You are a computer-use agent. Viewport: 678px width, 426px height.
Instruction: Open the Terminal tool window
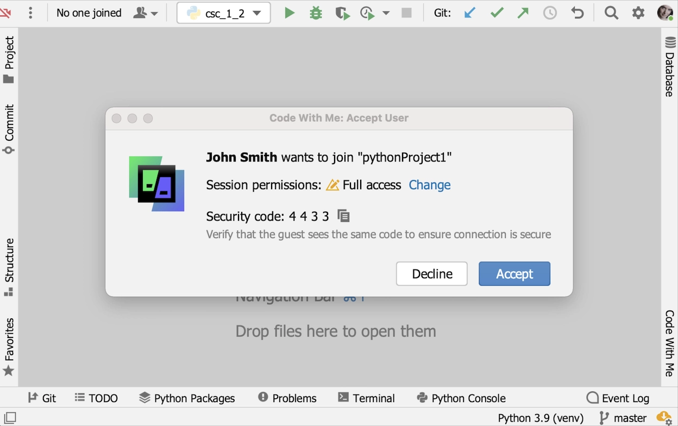coord(366,398)
